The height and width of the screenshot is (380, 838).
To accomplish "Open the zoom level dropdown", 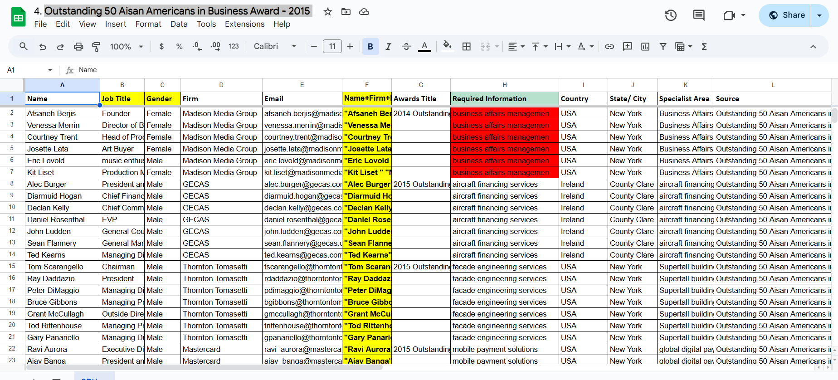I will (x=127, y=46).
